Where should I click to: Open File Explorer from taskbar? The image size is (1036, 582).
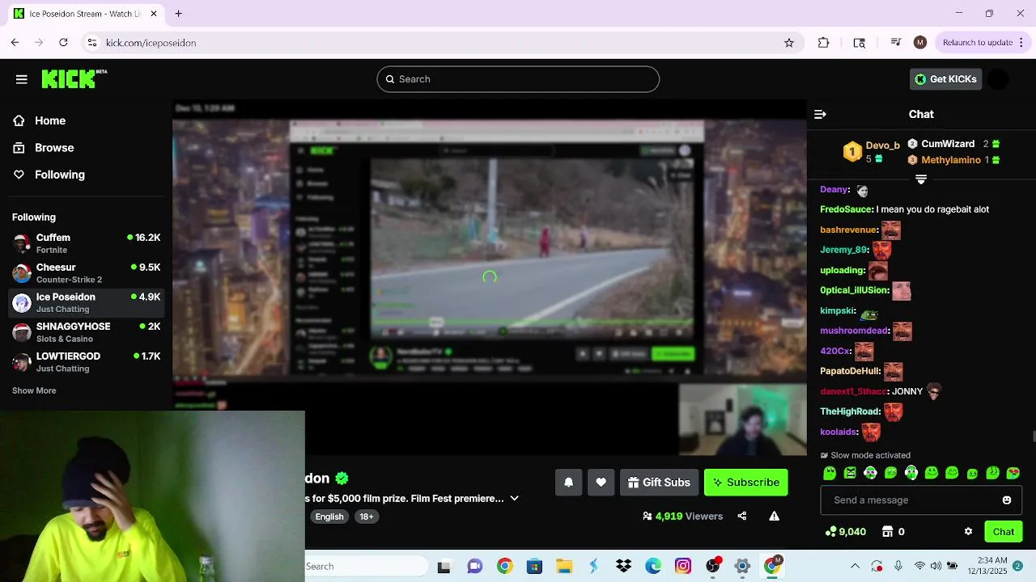564,567
